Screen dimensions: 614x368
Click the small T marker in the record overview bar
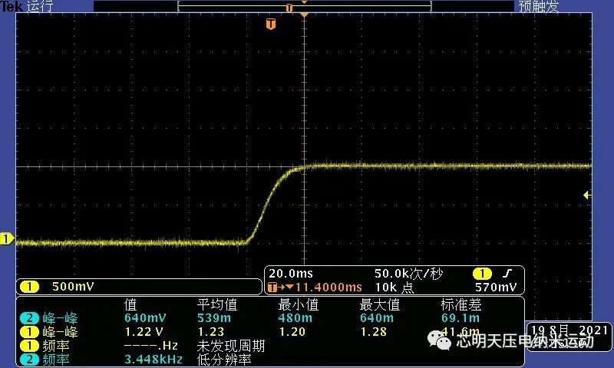click(x=289, y=8)
